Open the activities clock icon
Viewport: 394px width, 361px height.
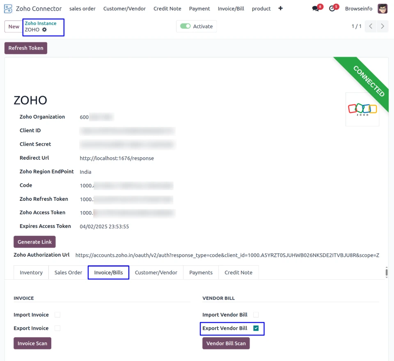[x=332, y=9]
